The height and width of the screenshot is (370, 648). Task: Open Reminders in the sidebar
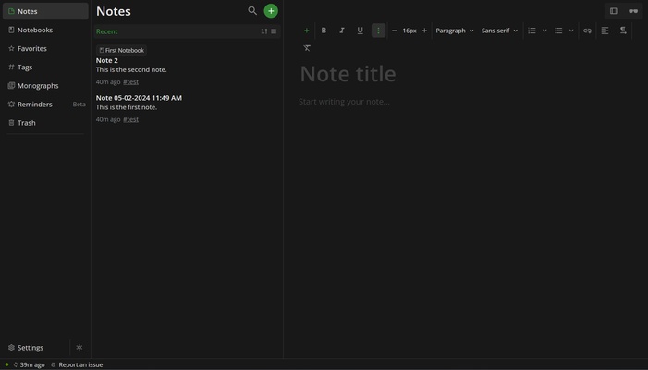pos(45,105)
